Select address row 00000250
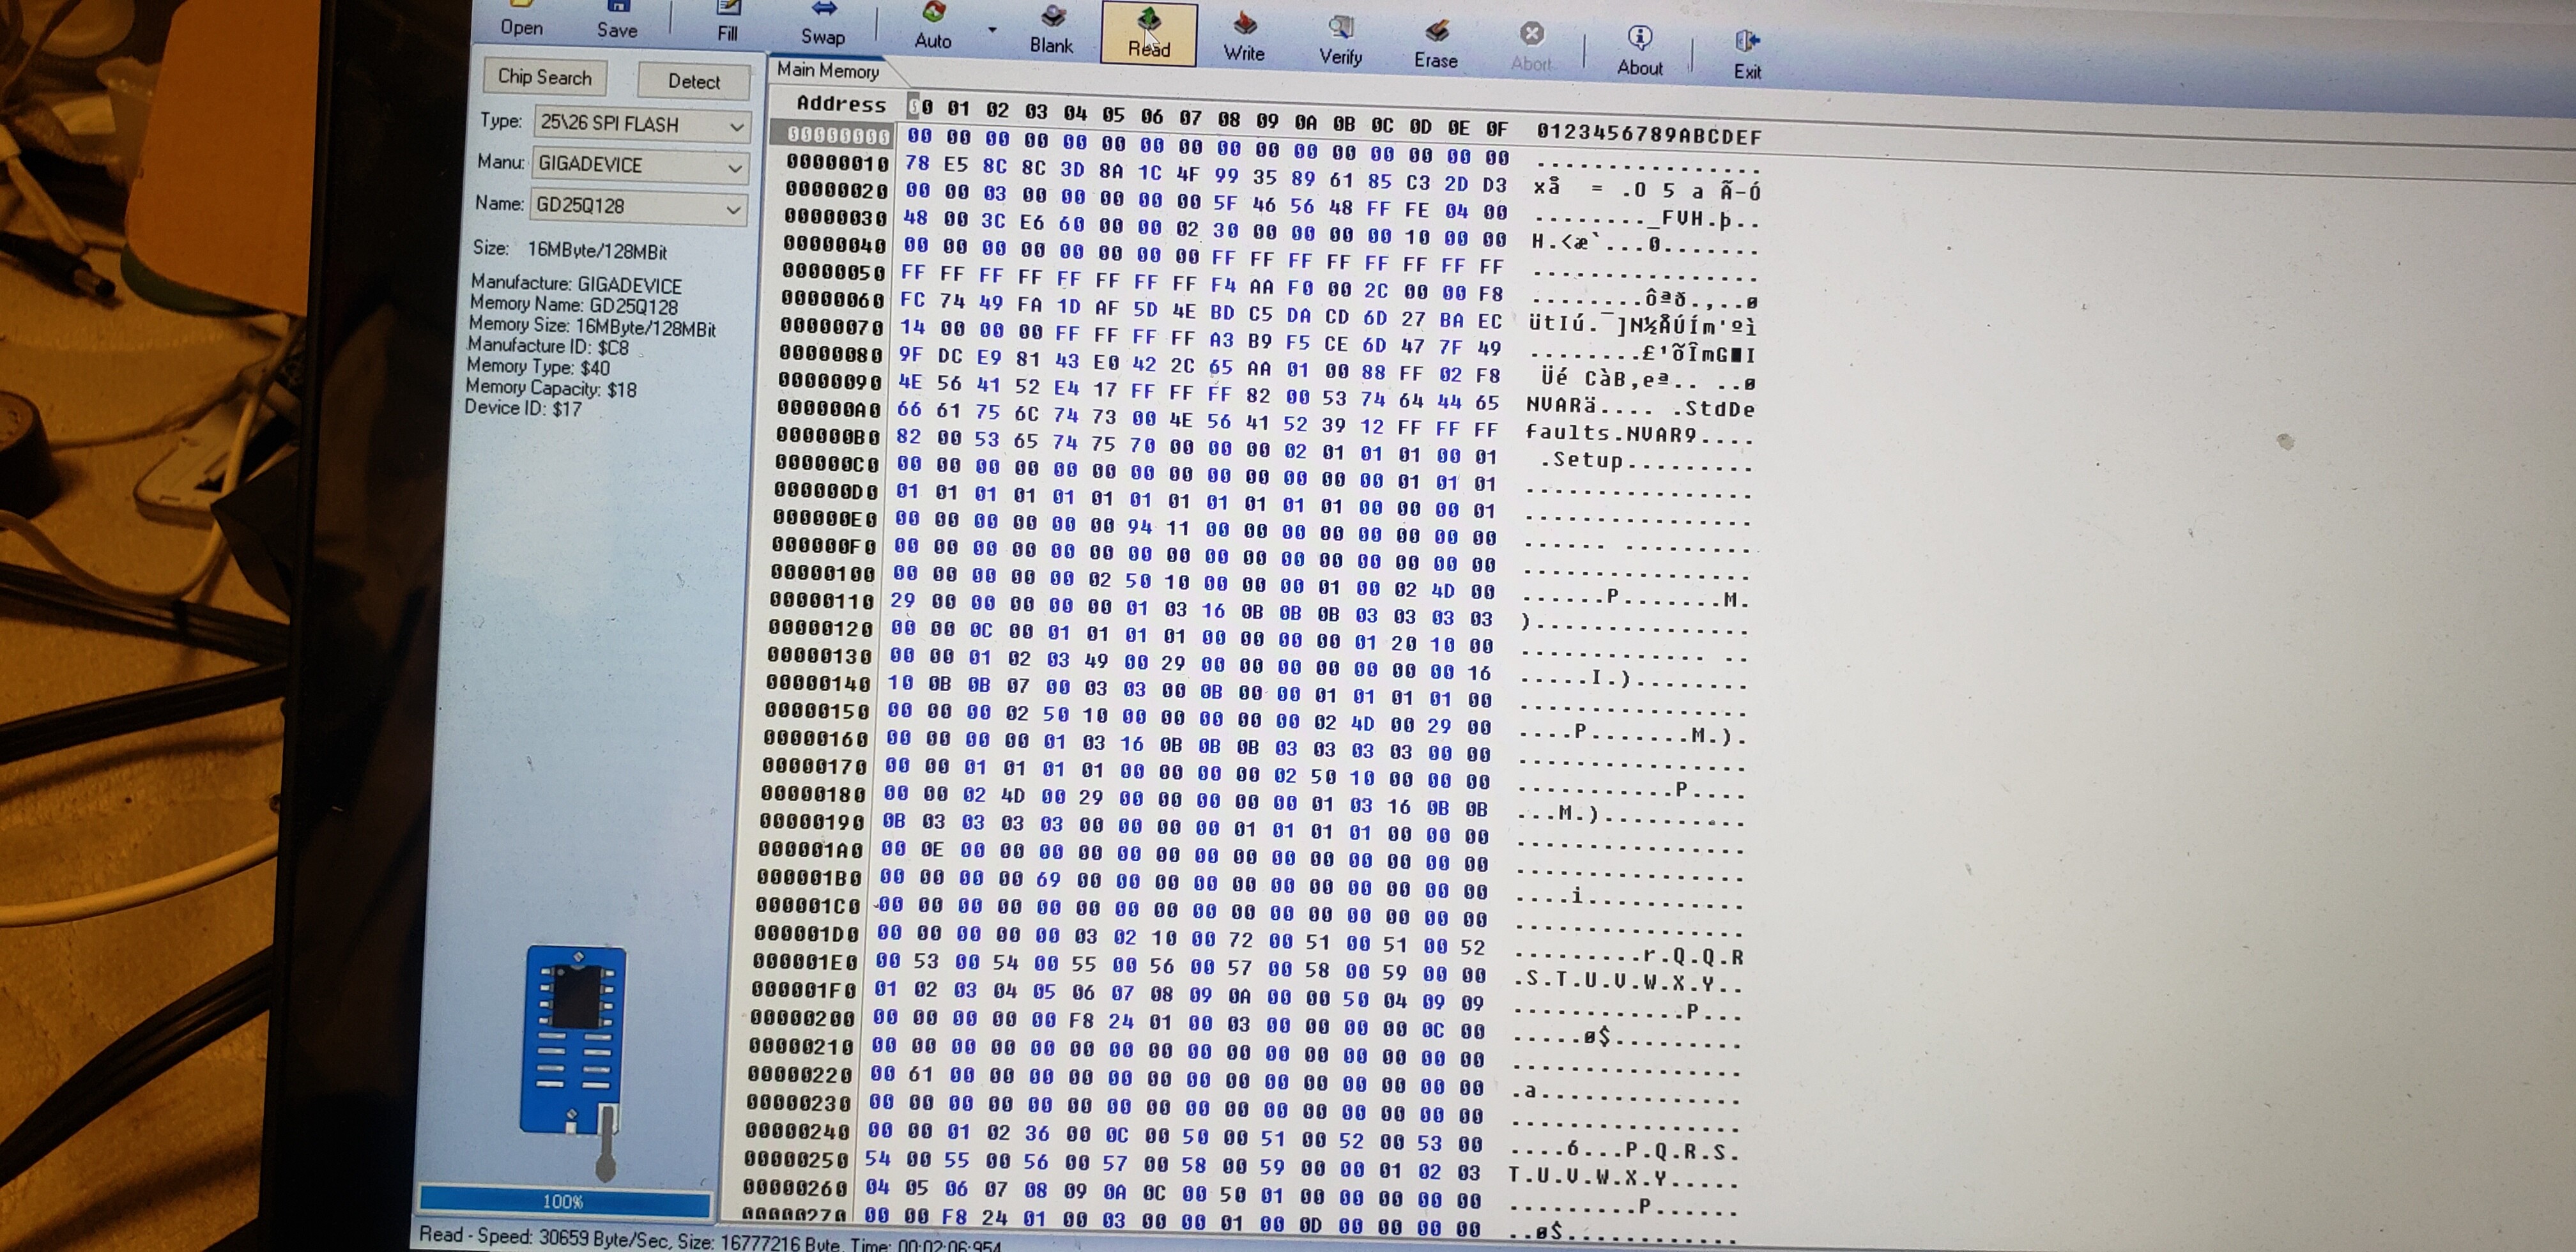The image size is (2576, 1252). click(x=796, y=1160)
